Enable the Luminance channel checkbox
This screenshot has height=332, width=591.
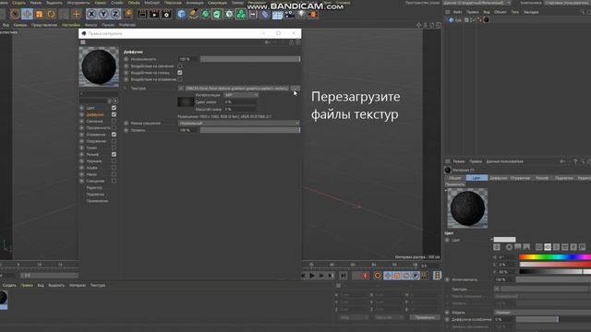[x=114, y=121]
